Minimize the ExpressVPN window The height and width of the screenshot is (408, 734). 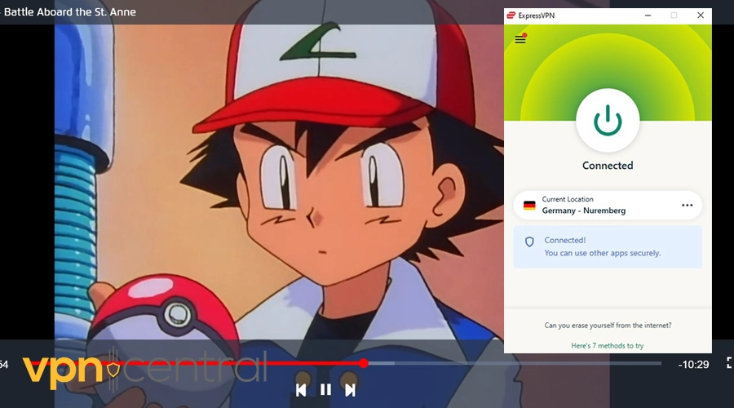[x=648, y=16]
